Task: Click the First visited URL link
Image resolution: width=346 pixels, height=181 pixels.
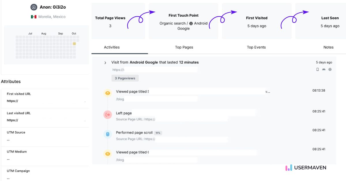Action: pyautogui.click(x=13, y=101)
